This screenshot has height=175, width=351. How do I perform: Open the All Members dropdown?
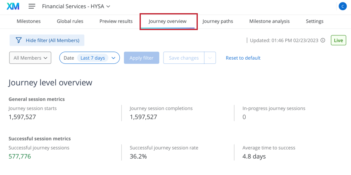[x=30, y=58]
